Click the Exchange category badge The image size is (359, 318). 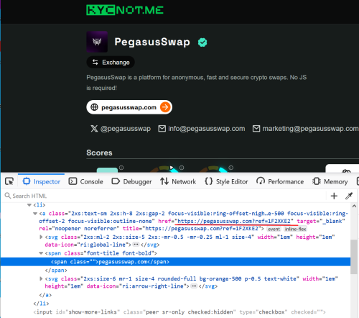coord(111,63)
